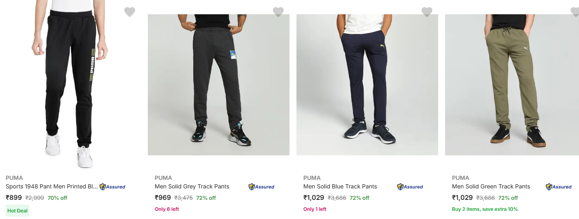Open Men Solid Green Track Pants link
579x219 pixels.
point(491,186)
